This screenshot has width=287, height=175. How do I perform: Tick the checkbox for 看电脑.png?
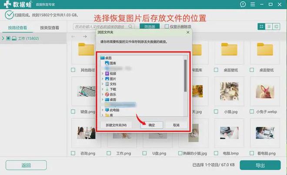click(x=252, y=153)
